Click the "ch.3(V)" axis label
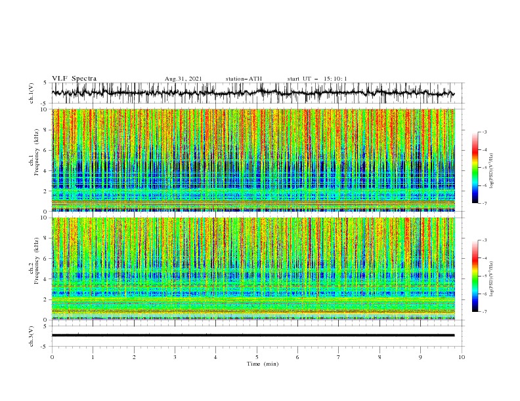This screenshot has height=401, width=520. pos(32,336)
